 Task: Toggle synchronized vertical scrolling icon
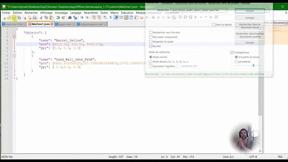click(94, 18)
